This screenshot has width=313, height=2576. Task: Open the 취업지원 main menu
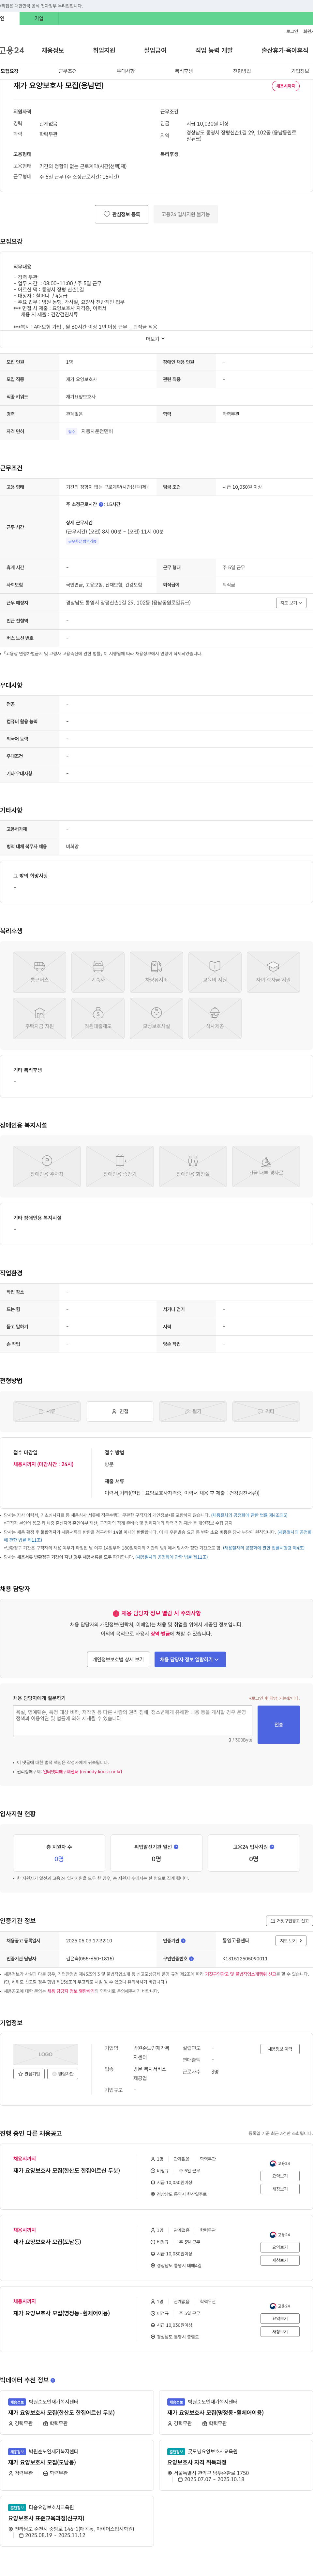tap(104, 50)
